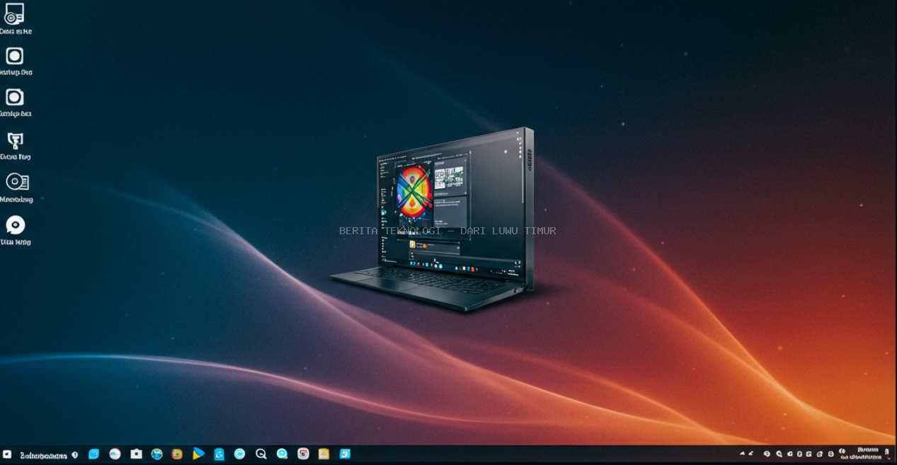The width and height of the screenshot is (897, 465).
Task: Click the Start button on the taskbar
Action: point(7,454)
